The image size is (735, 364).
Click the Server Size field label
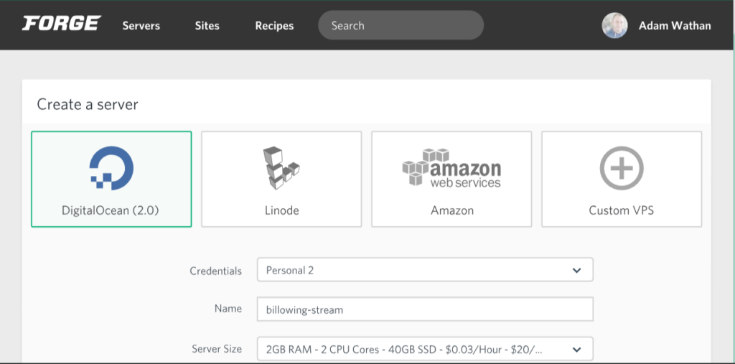(x=217, y=348)
